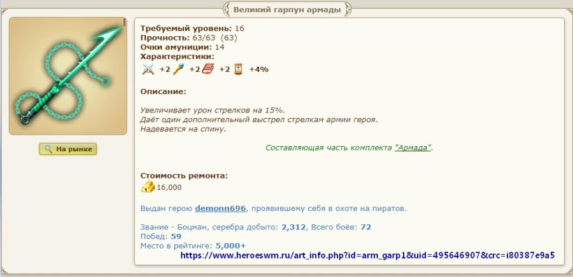
Task: Click the 'Очки амуниции: 14' line
Action: pos(182,47)
